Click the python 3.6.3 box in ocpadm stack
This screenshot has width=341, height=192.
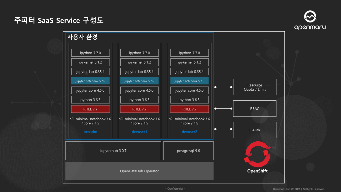90,99
